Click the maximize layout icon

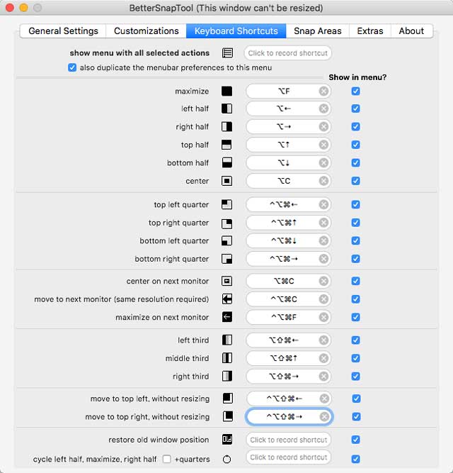pos(226,91)
